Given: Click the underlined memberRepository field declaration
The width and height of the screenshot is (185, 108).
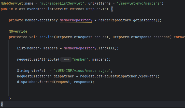Looking at the screenshot, I should (76, 20).
